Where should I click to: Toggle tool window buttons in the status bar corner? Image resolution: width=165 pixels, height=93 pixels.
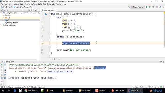point(2,87)
